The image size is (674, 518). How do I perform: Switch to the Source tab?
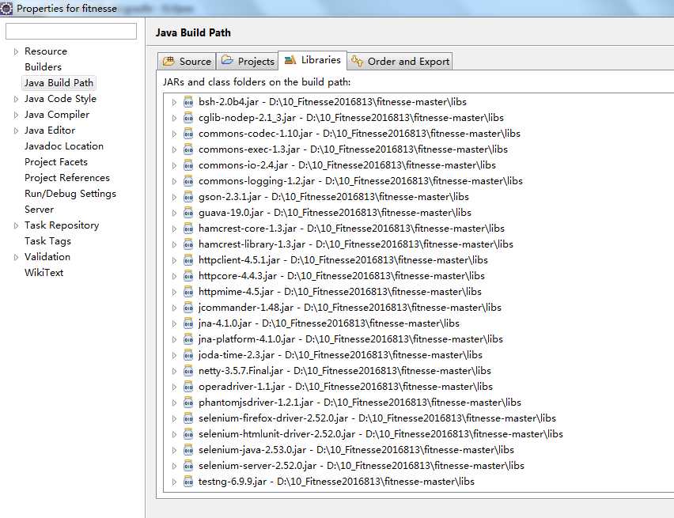coord(187,62)
